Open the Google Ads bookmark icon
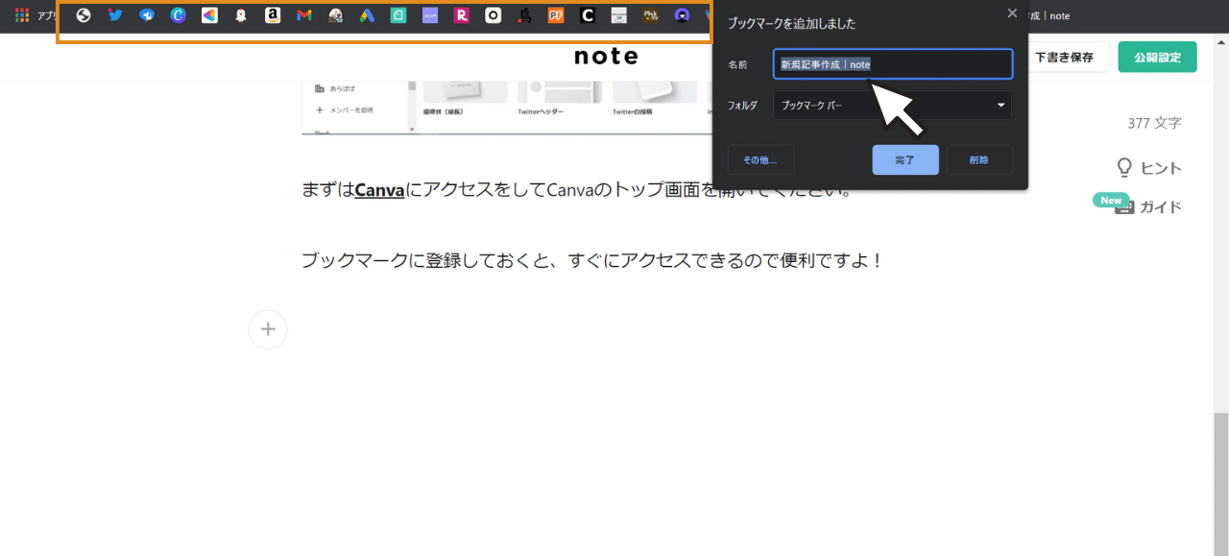The image size is (1229, 556). [367, 15]
